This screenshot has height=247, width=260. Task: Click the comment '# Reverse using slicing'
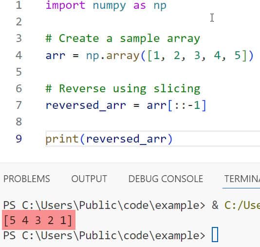point(123,88)
